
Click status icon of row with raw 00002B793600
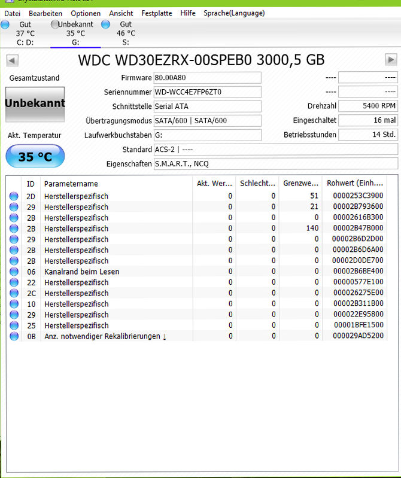pyautogui.click(x=14, y=207)
